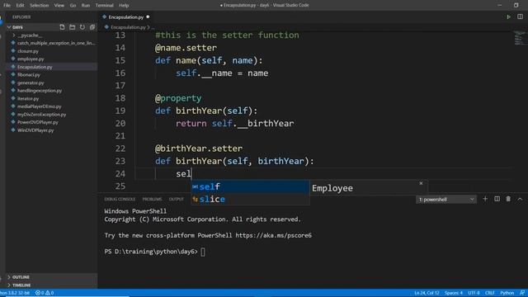The width and height of the screenshot is (528, 297).
Task: Change indentation via Spaces: 4
Action: (453, 293)
